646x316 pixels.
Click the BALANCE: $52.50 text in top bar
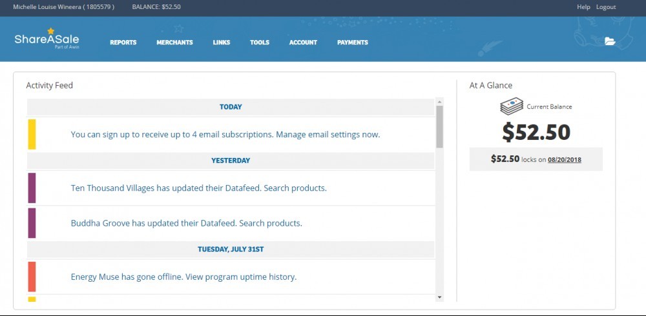click(156, 7)
